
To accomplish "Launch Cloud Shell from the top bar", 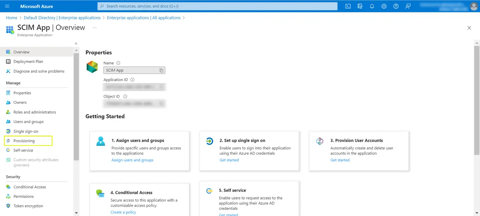I will pyautogui.click(x=348, y=6).
